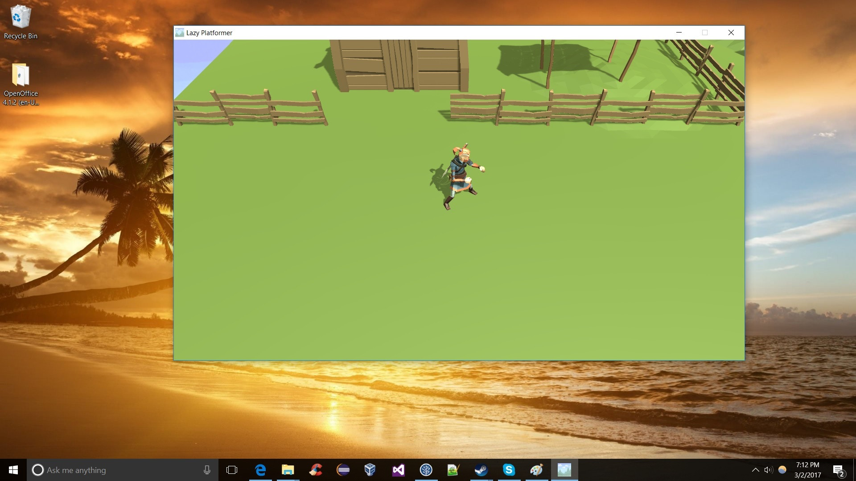
Task: Switch to Steam on the taskbar
Action: coord(481,470)
